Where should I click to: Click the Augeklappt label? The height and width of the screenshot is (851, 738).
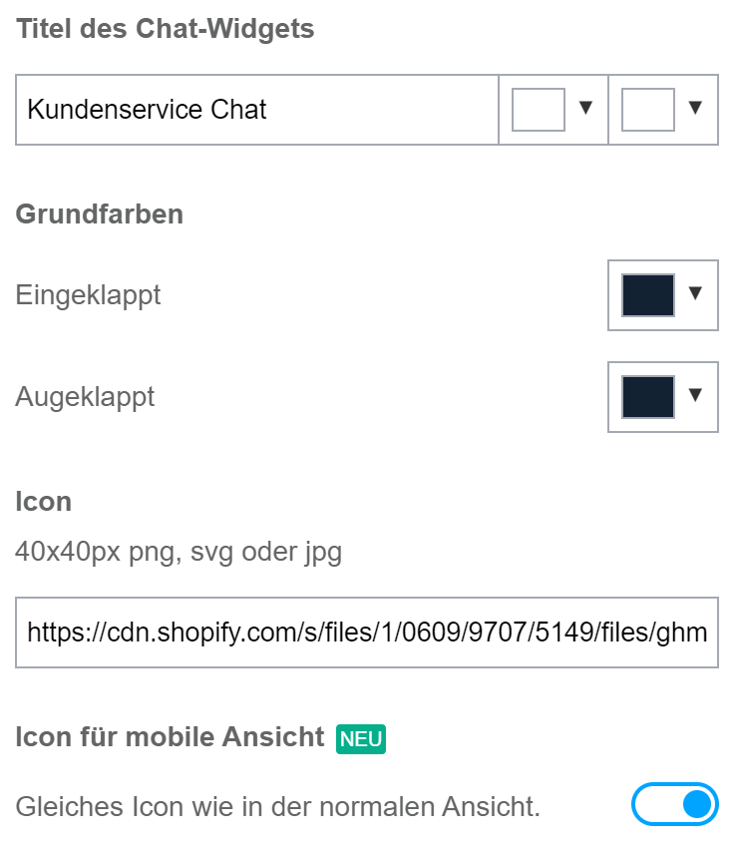[x=85, y=397]
